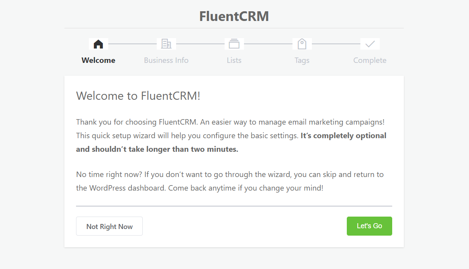Viewport: 469px width, 269px height.
Task: Navigate to the Complete step indicator
Action: [x=370, y=50]
